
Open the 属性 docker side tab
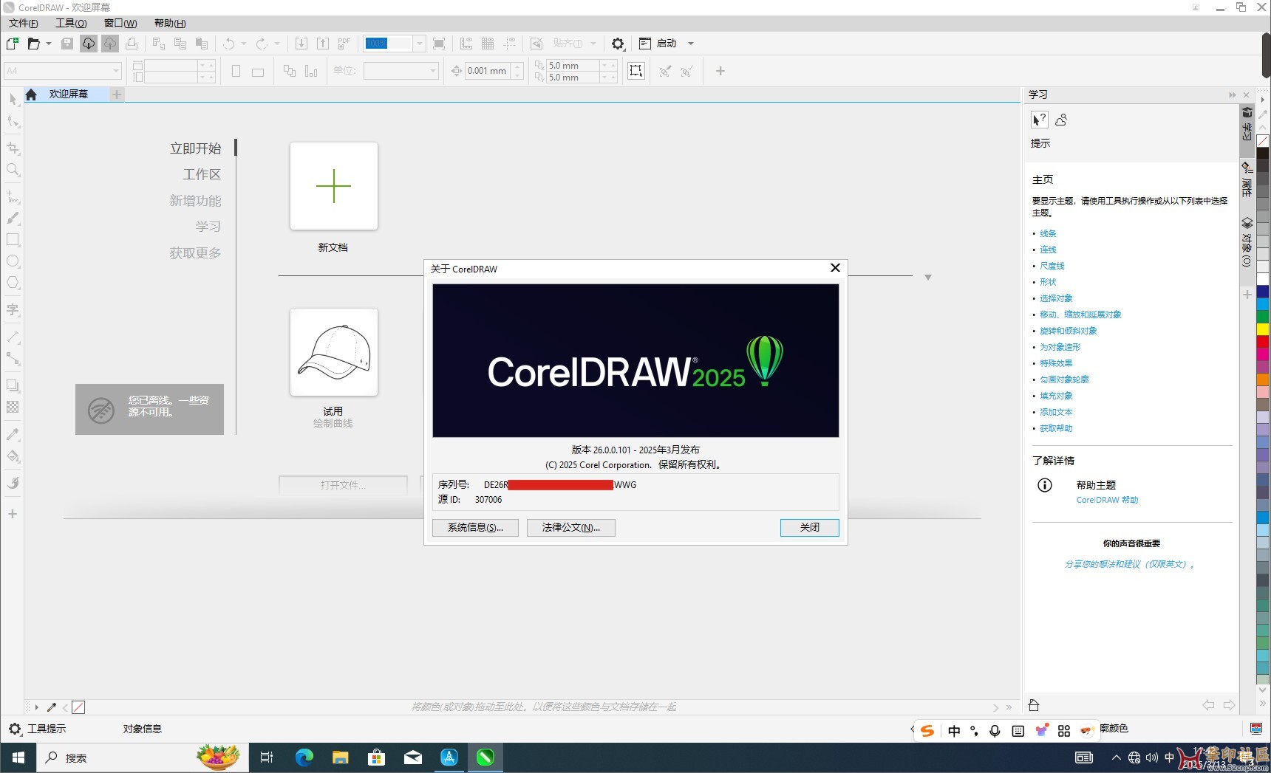[1247, 179]
